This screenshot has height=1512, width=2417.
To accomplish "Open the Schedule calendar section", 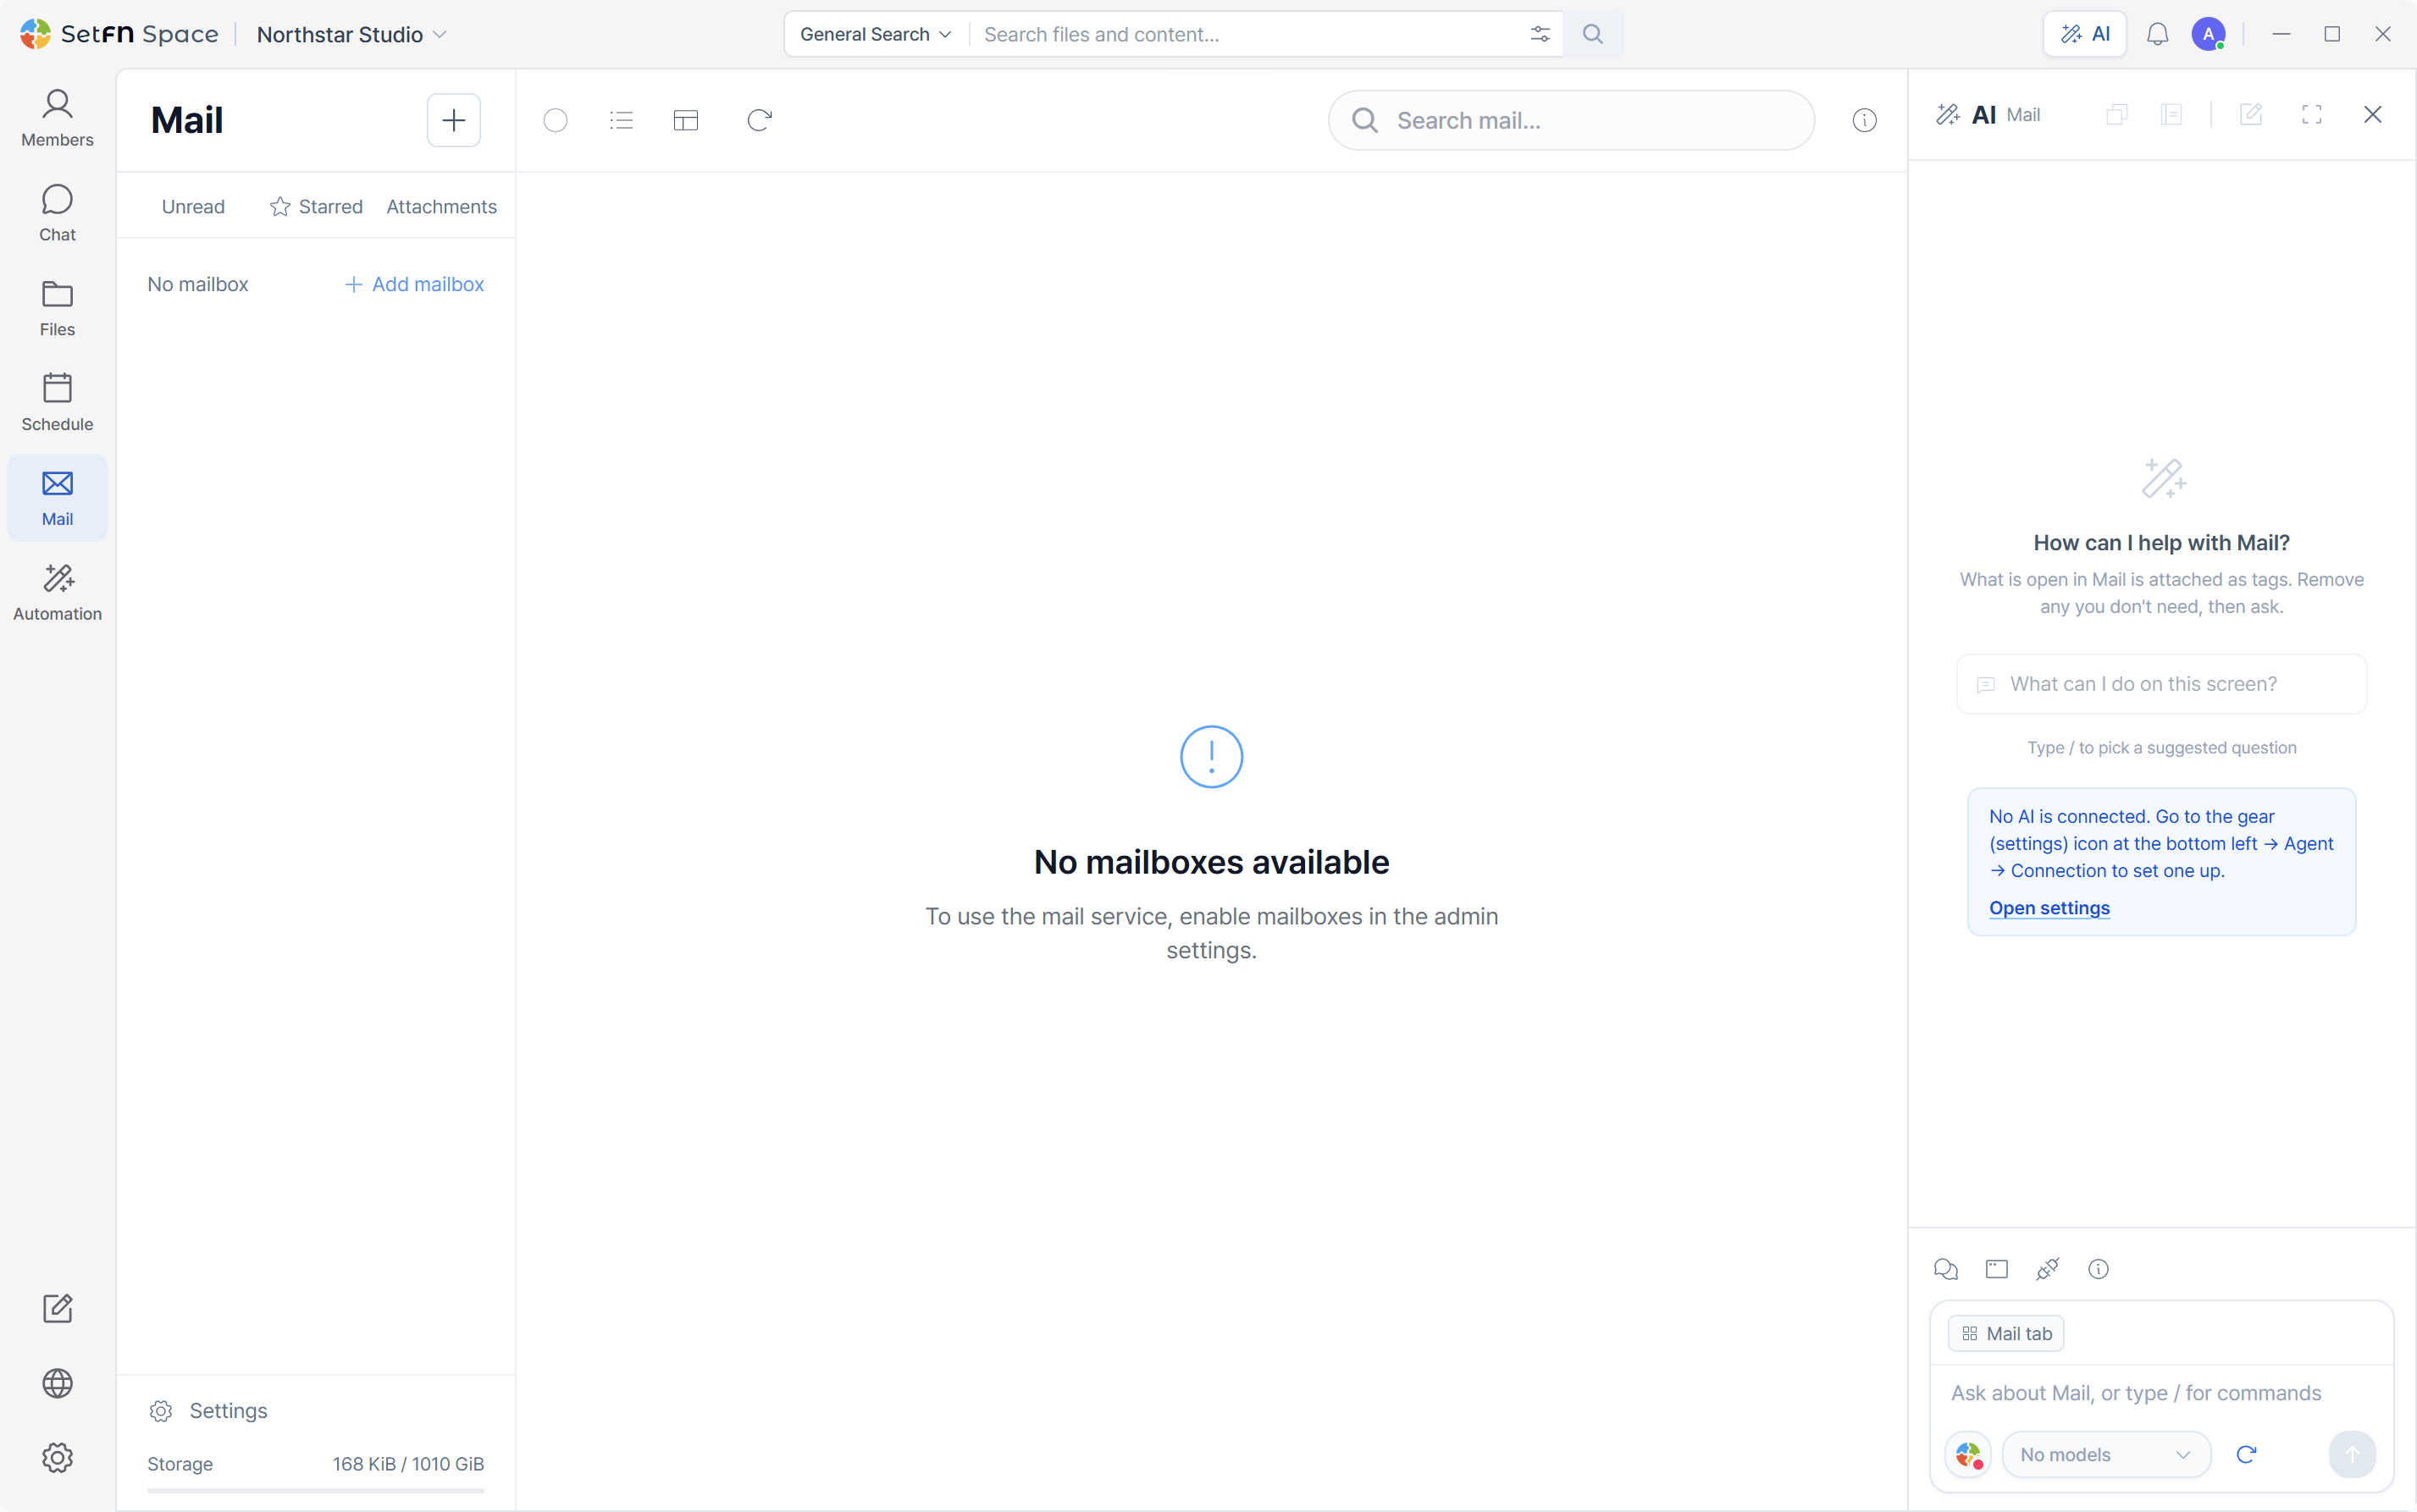I will pos(57,403).
